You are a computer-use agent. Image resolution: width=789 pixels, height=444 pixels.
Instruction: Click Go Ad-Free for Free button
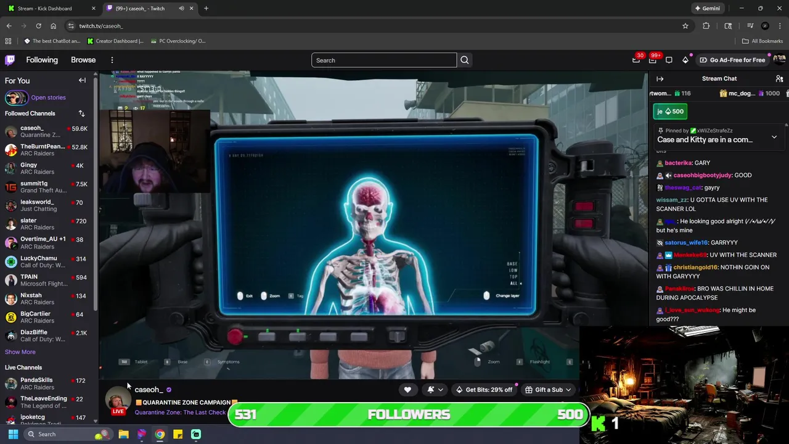click(732, 60)
